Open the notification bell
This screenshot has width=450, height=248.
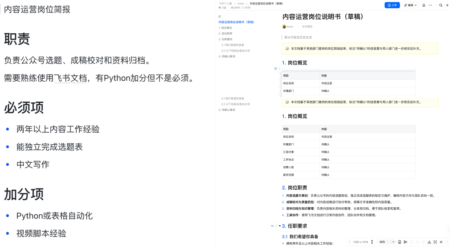pos(424,5)
